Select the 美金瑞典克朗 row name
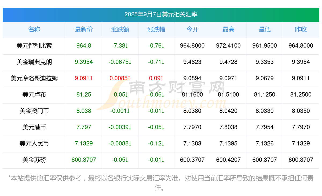 point(34,62)
